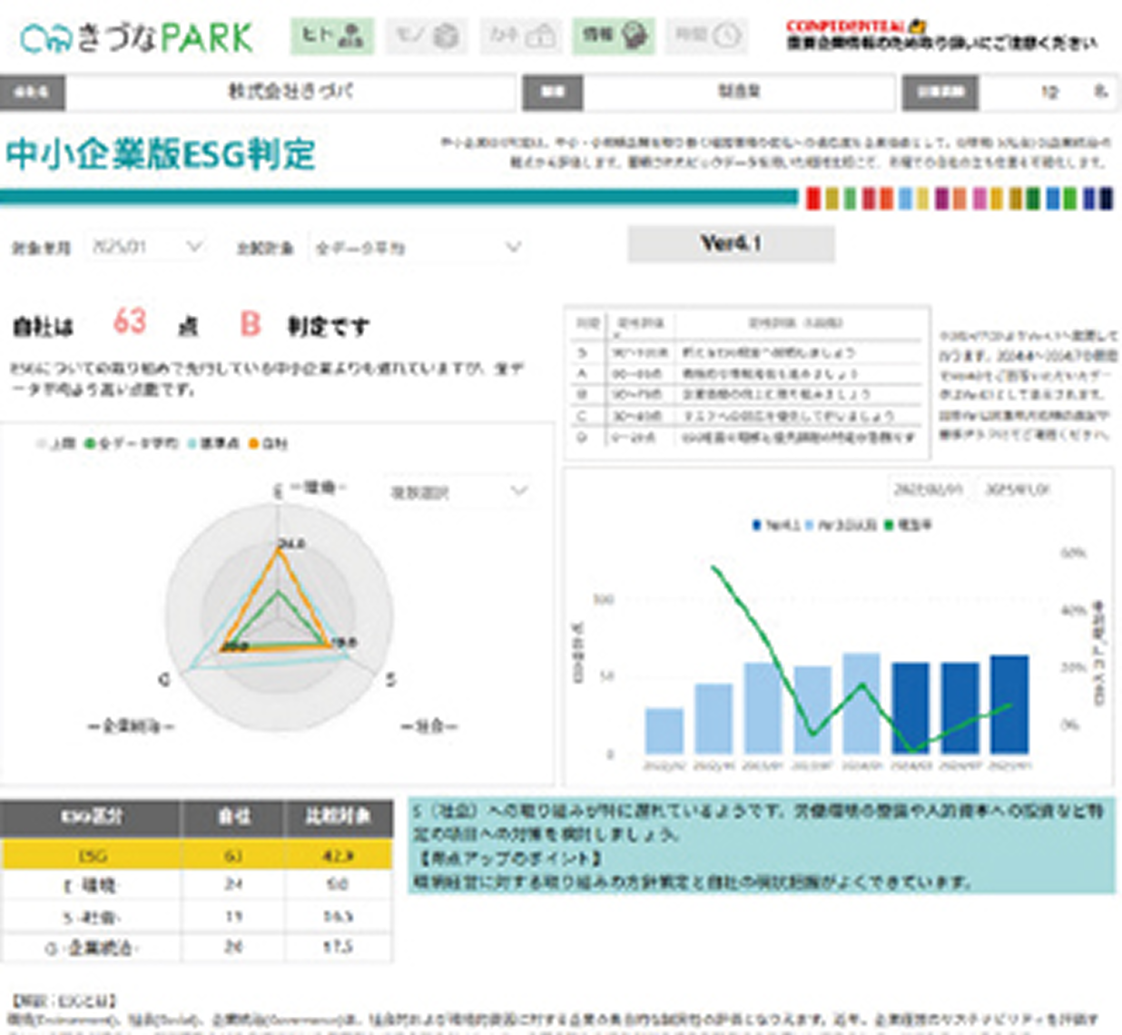Click the Ver3.0以前 legend marker
1122x1035 pixels.
(808, 525)
